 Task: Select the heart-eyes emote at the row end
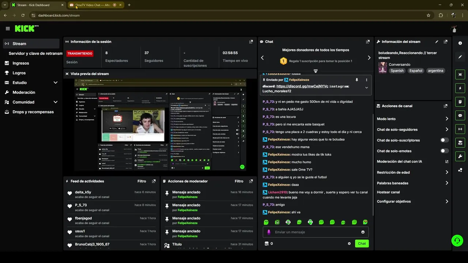pos(365,222)
